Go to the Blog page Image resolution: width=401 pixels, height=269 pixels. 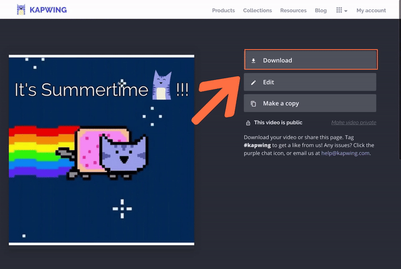tap(321, 11)
